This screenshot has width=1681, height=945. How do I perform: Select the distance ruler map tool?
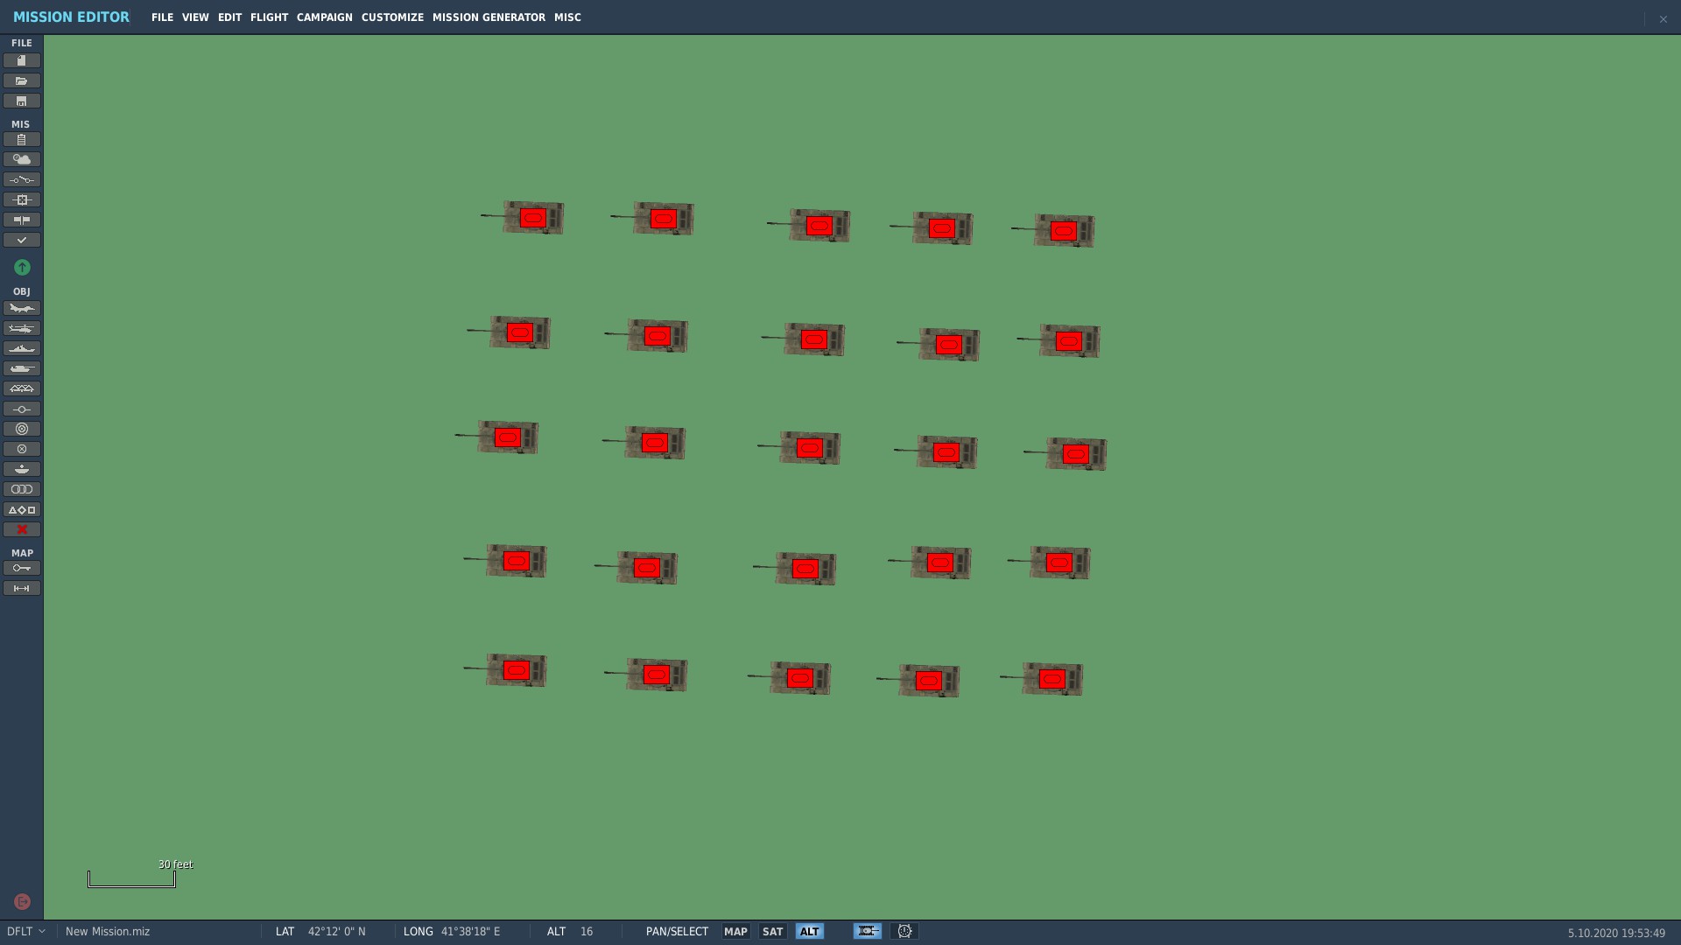(22, 588)
